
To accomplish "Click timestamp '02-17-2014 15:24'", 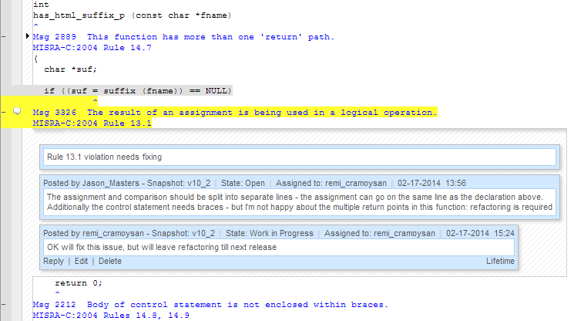I will (x=480, y=234).
